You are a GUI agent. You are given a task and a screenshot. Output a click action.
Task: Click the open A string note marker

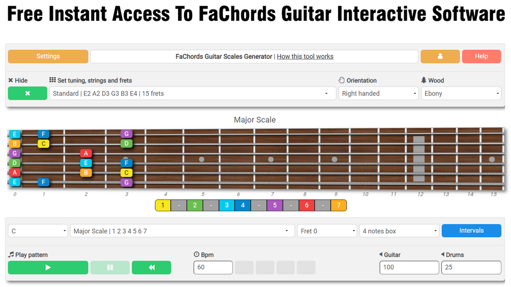pyautogui.click(x=15, y=173)
